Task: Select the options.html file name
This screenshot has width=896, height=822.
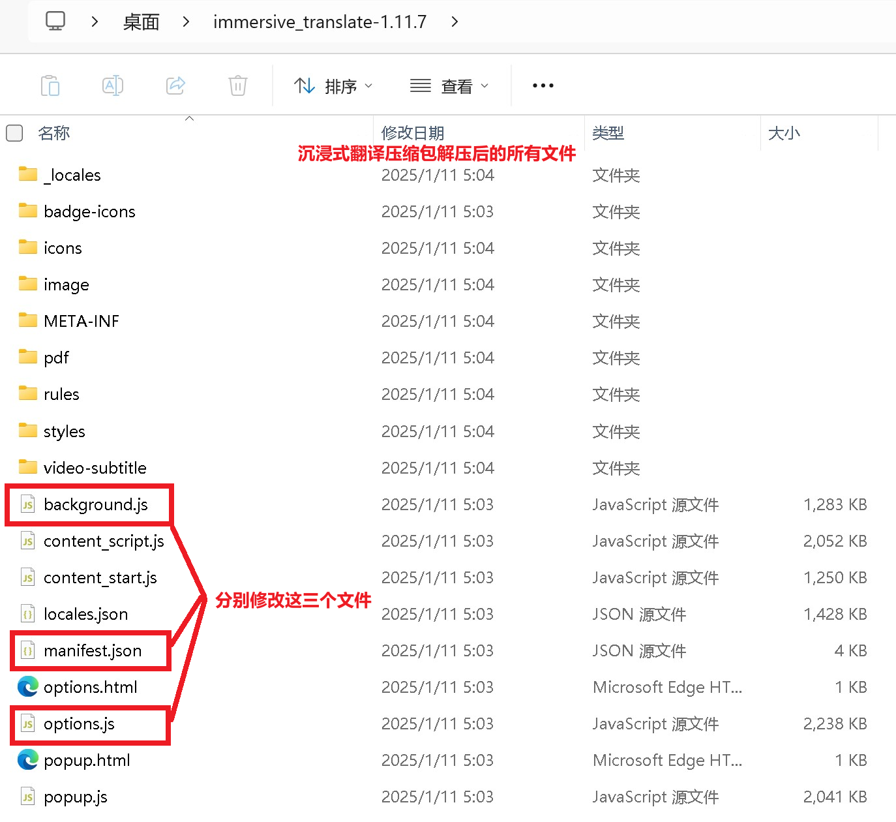Action: tap(91, 688)
